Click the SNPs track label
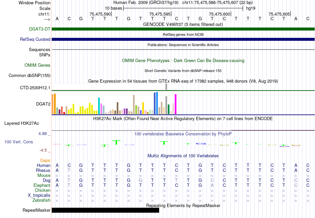The image size is (315, 218). tap(45, 55)
